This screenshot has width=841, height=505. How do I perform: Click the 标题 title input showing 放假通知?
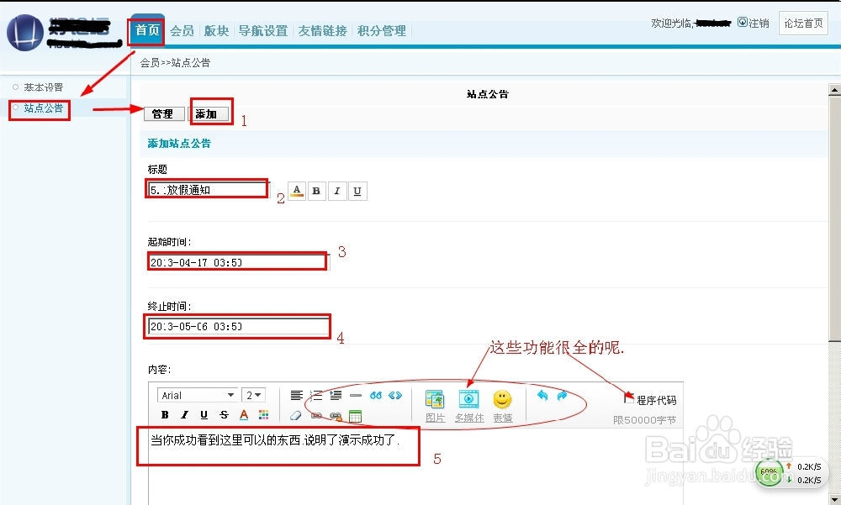[206, 188]
